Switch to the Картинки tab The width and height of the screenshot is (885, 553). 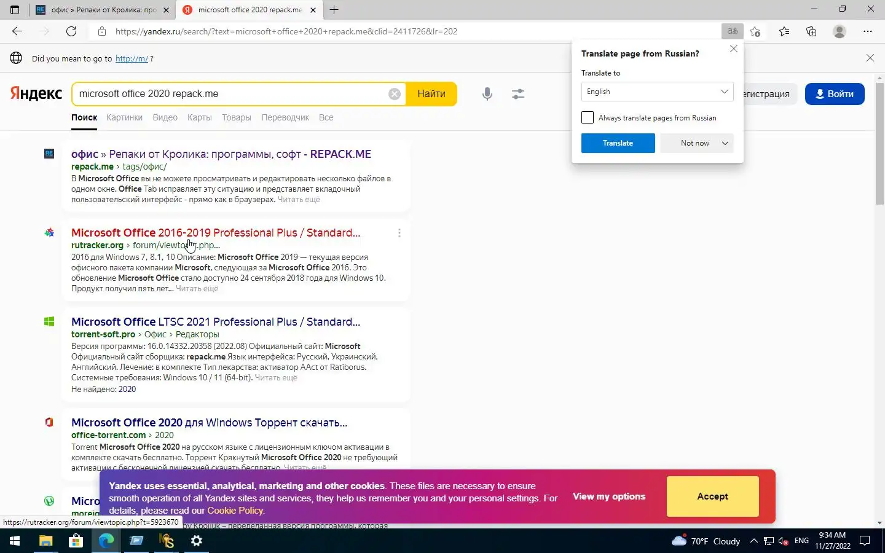124,117
